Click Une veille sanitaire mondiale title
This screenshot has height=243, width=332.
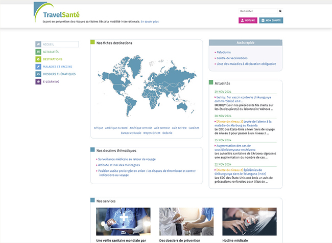tap(121, 240)
